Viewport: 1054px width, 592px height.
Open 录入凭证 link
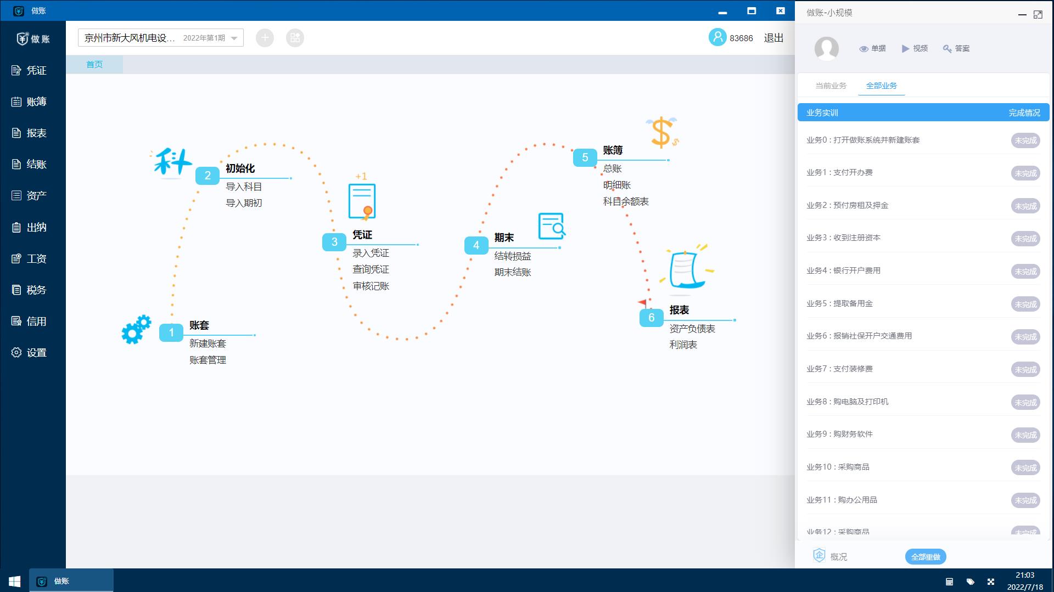[371, 253]
